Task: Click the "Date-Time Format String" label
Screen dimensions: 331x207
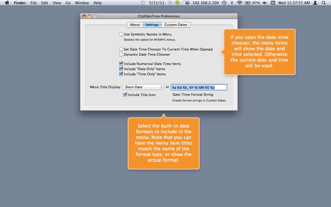Action: [193, 94]
